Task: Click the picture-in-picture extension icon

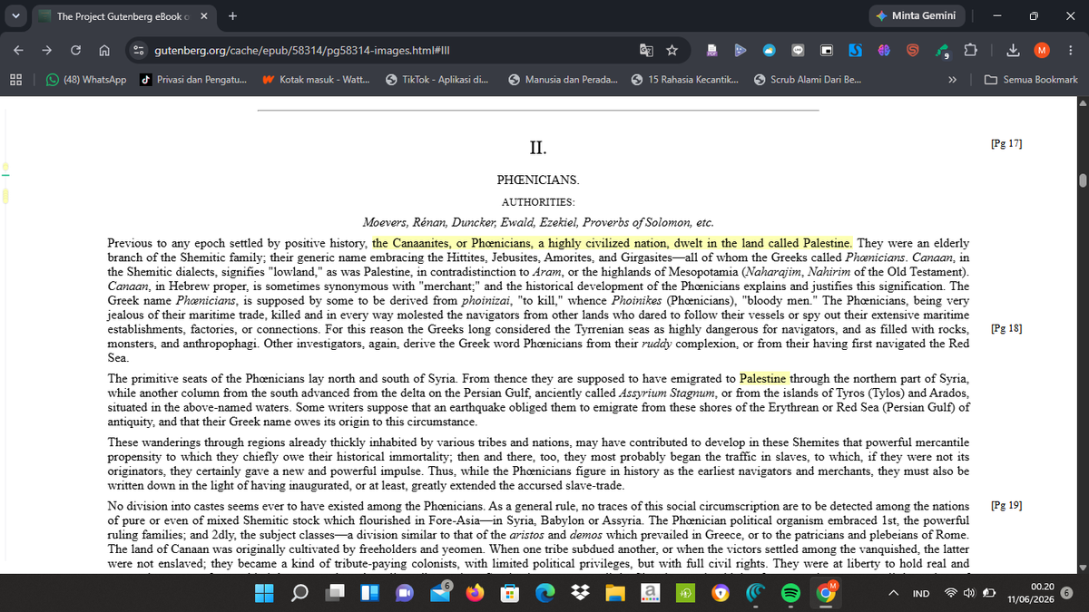Action: click(828, 50)
